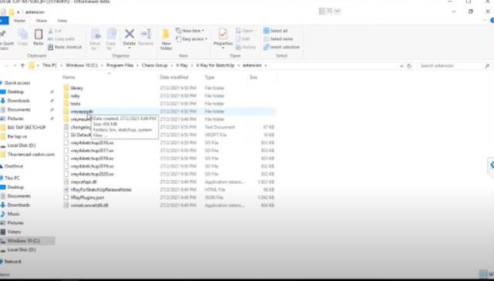Click Paste shortcut in Clipboard group
Screen dimensions: 494x281
[65, 47]
